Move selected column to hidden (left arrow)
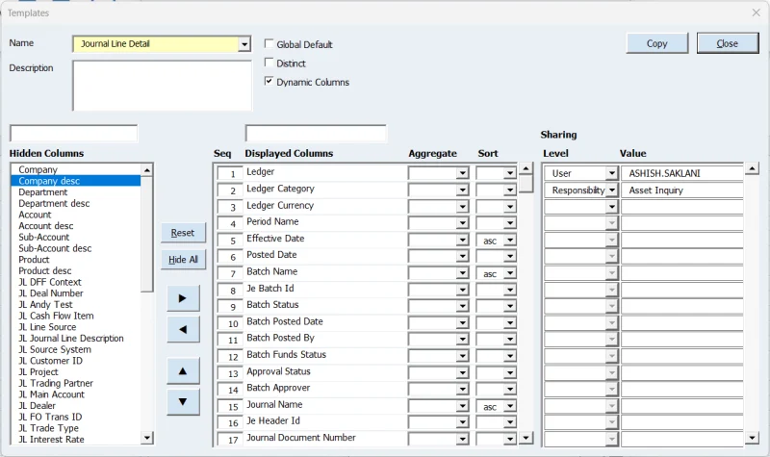Screen dimensions: 770x457 click(183, 329)
